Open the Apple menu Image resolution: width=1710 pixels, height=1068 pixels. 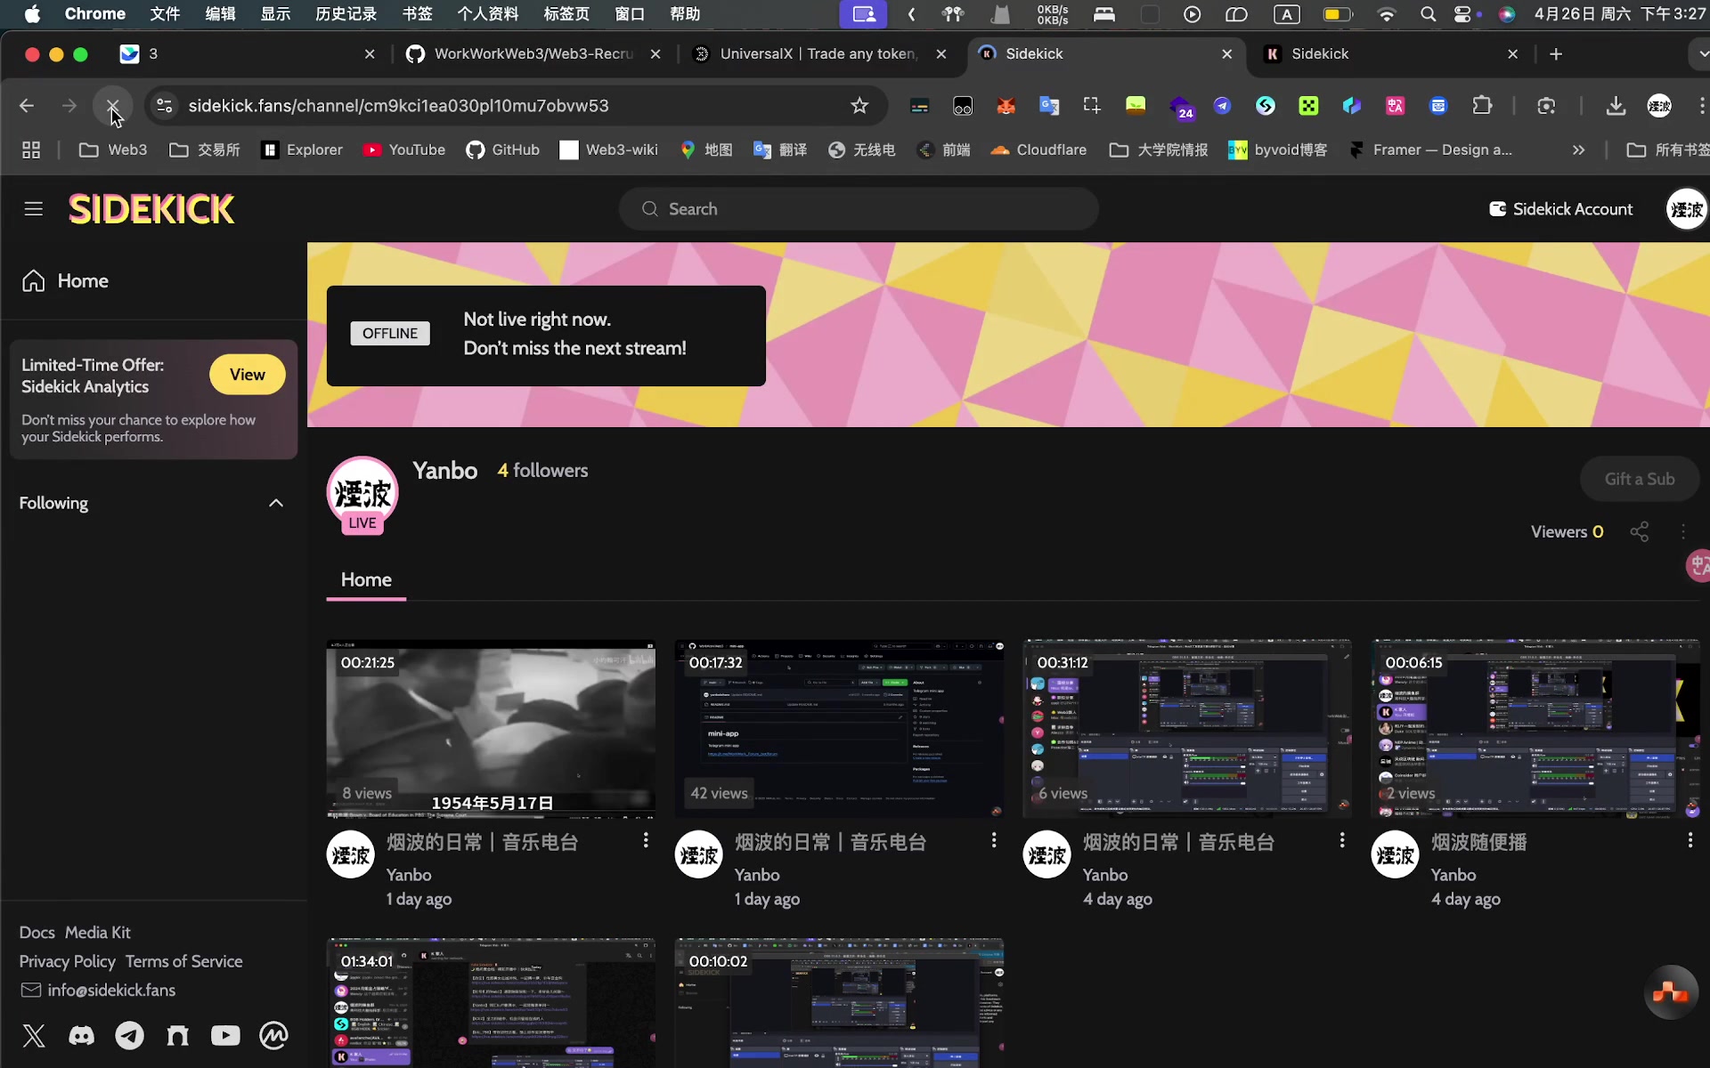pyautogui.click(x=32, y=14)
